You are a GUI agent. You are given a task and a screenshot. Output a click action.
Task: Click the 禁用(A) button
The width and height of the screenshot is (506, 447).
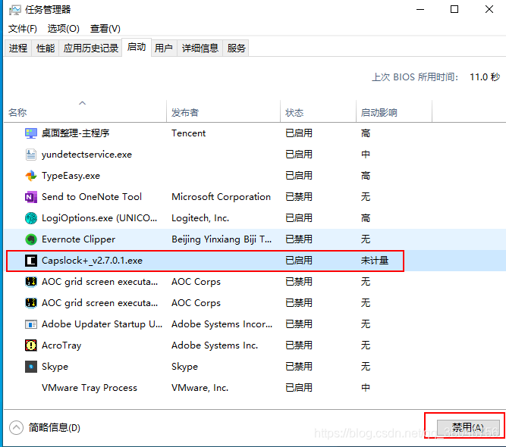click(x=468, y=427)
